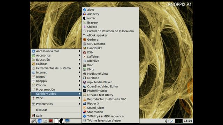Launch TiMidity++ MIDI sequencer entry

tap(110, 116)
